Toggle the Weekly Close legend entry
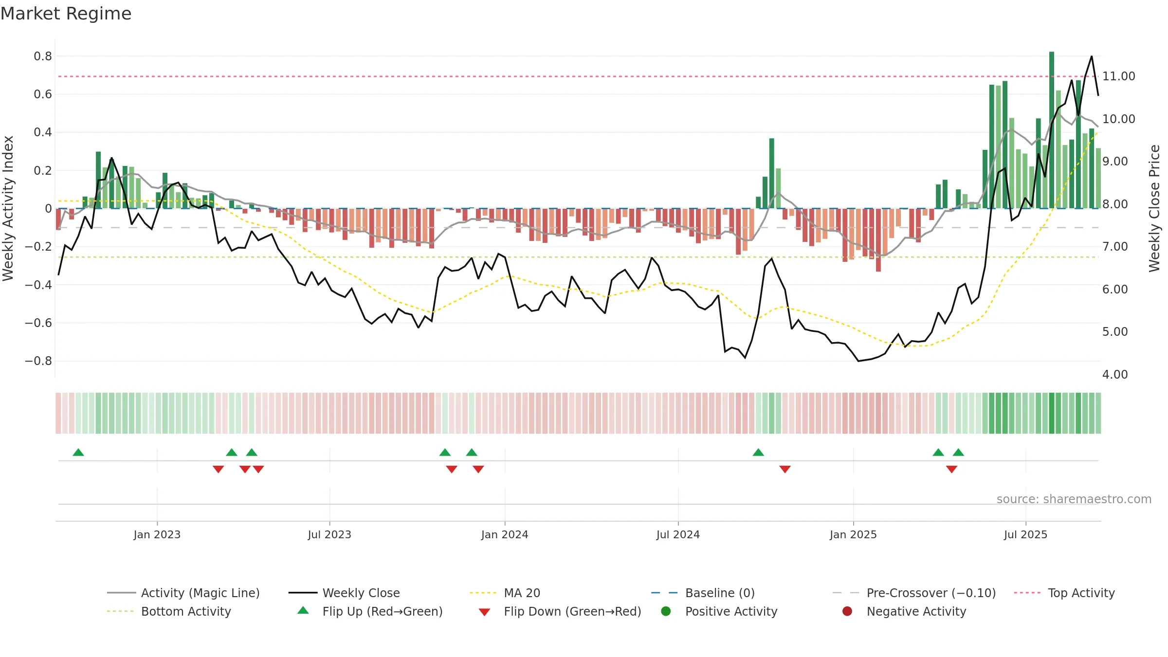Screen dimensions: 1168x657 click(344, 593)
